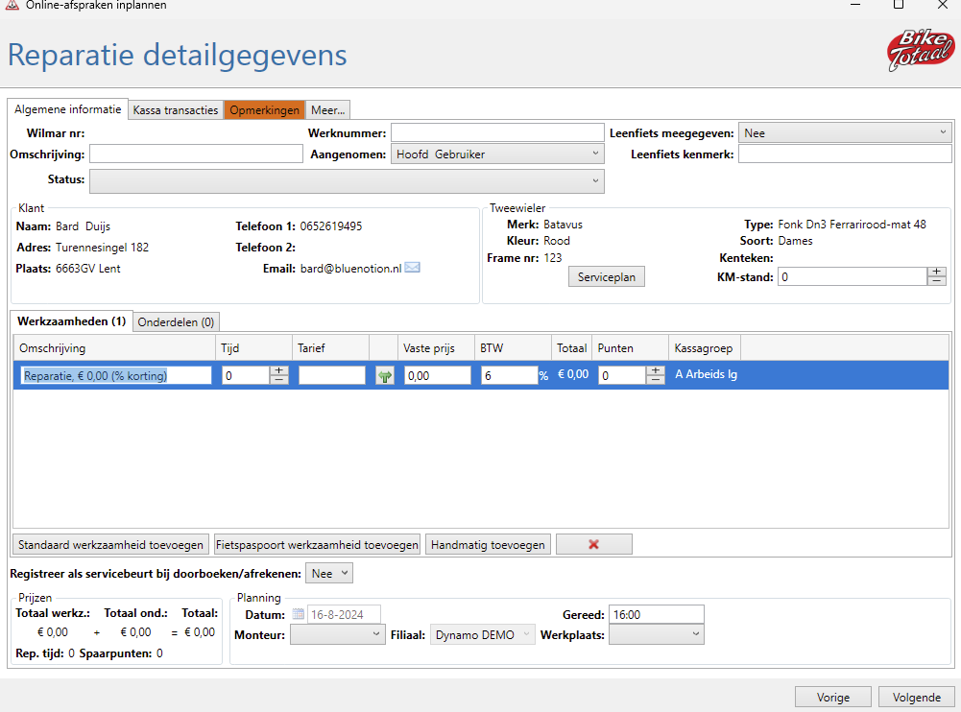Click the email envelope icon next to bard@bluenotion.nl
961x712 pixels.
413,268
